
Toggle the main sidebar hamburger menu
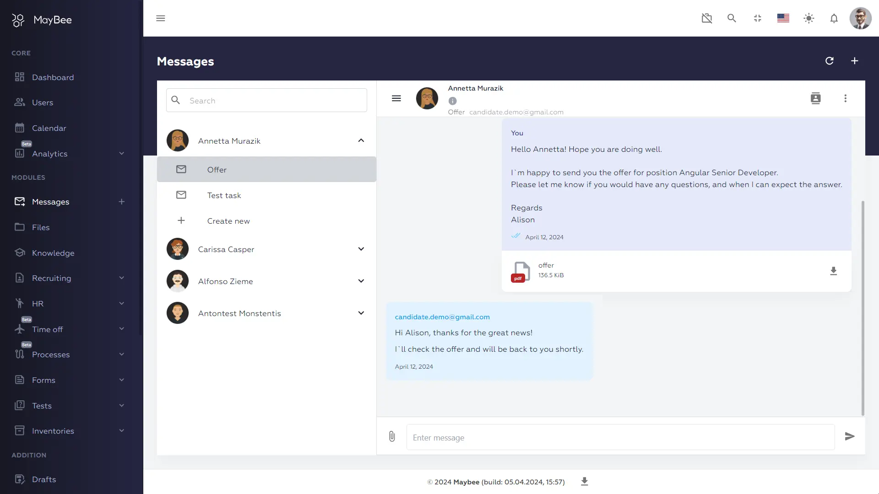160,18
